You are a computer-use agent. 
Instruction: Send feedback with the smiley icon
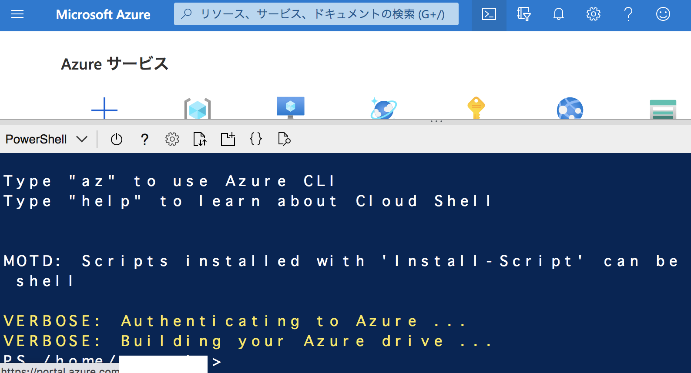[663, 14]
